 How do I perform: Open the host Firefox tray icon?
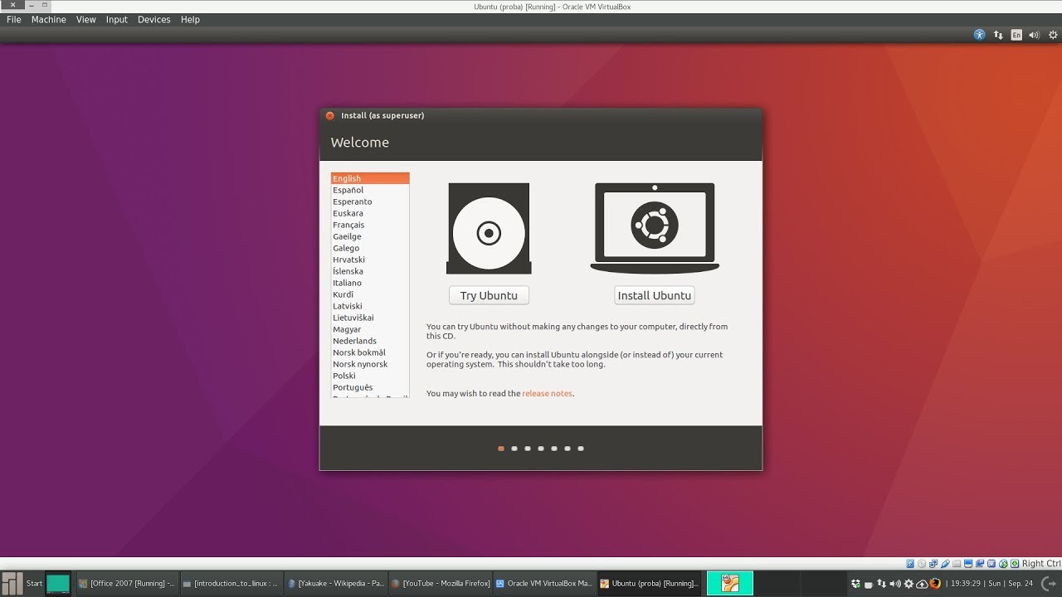point(936,584)
